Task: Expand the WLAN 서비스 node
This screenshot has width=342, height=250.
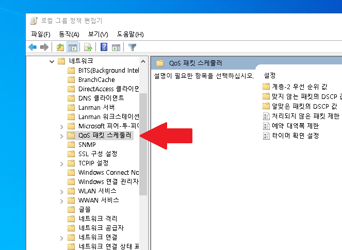Action: pos(62,192)
